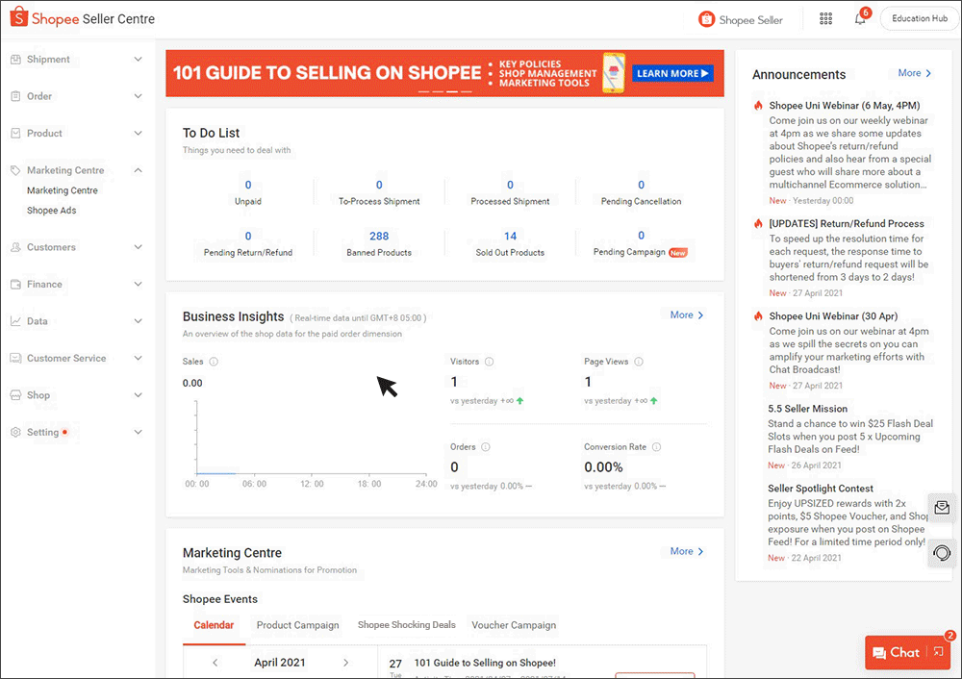Click the Education Hub button
Screen dimensions: 962x679
pos(918,18)
